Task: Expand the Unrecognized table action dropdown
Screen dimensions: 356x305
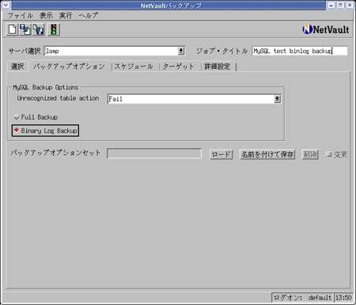Action: click(x=277, y=99)
